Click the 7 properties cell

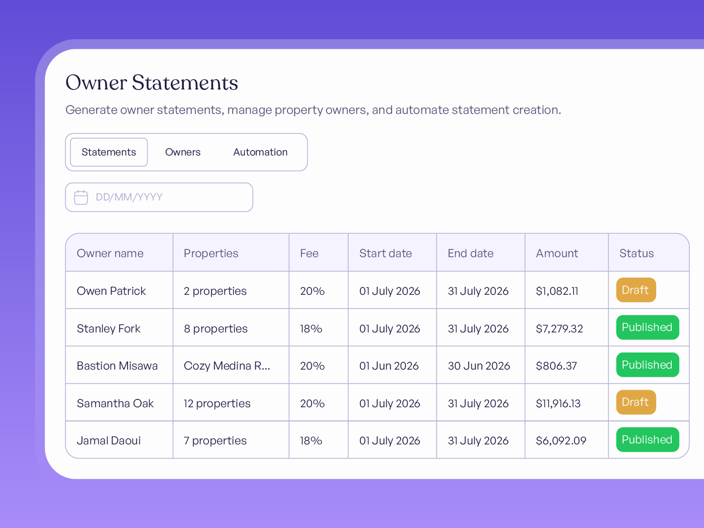pos(231,440)
